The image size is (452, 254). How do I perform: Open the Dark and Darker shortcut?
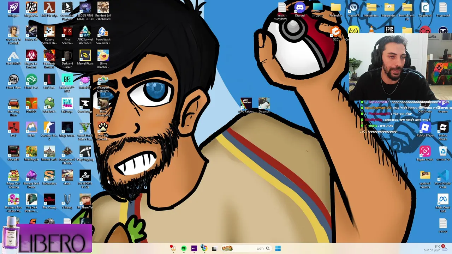(x=67, y=59)
